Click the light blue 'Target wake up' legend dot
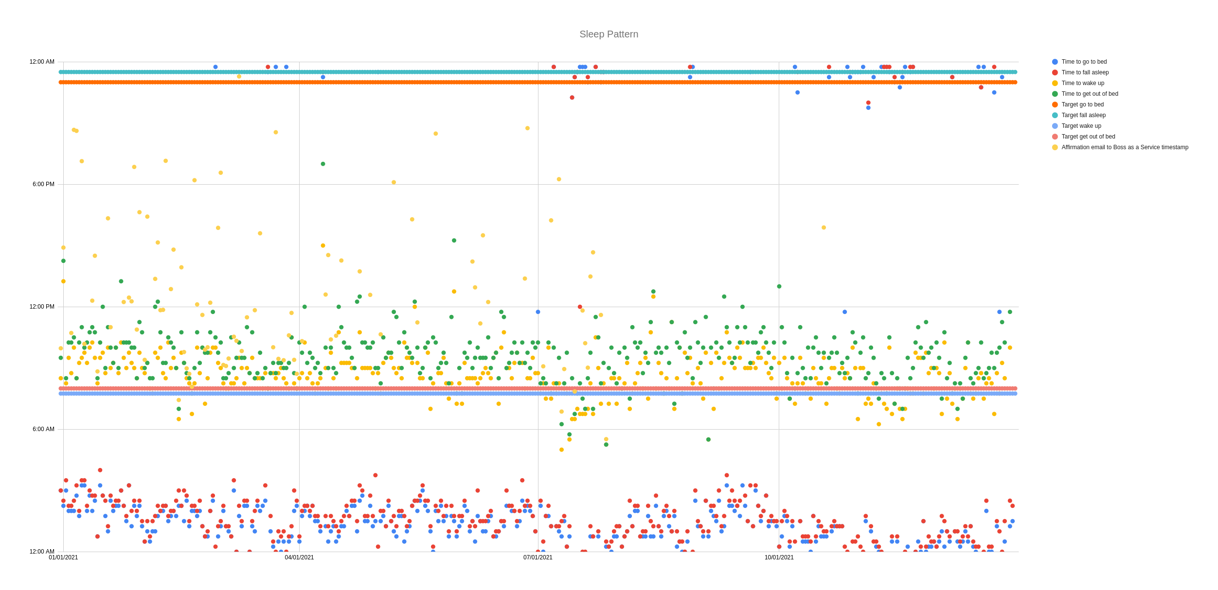 1055,126
